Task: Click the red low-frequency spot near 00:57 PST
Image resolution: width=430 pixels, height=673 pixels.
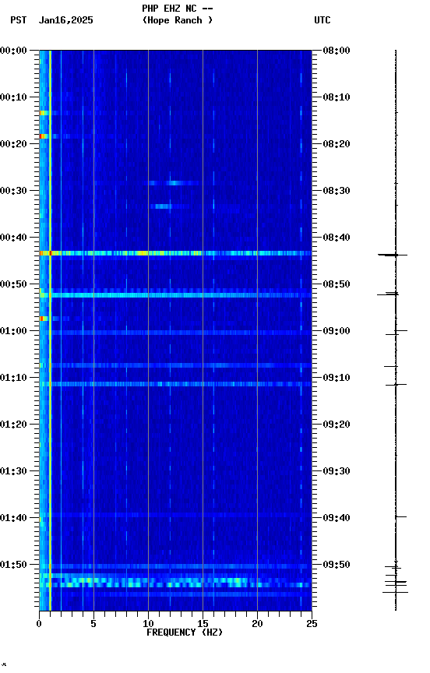Action: [x=44, y=319]
